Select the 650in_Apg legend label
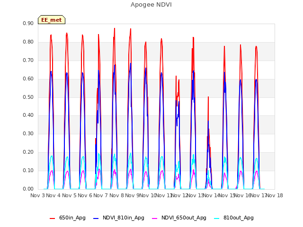303x227 pixels. [72, 218]
